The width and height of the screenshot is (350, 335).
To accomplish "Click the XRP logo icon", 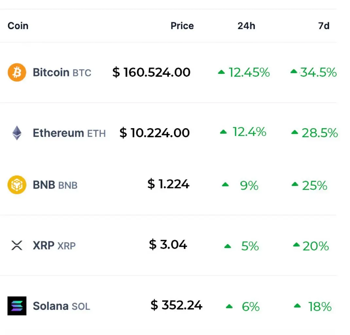I will (x=17, y=245).
